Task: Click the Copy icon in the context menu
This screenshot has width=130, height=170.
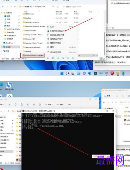Action: tap(53, 58)
